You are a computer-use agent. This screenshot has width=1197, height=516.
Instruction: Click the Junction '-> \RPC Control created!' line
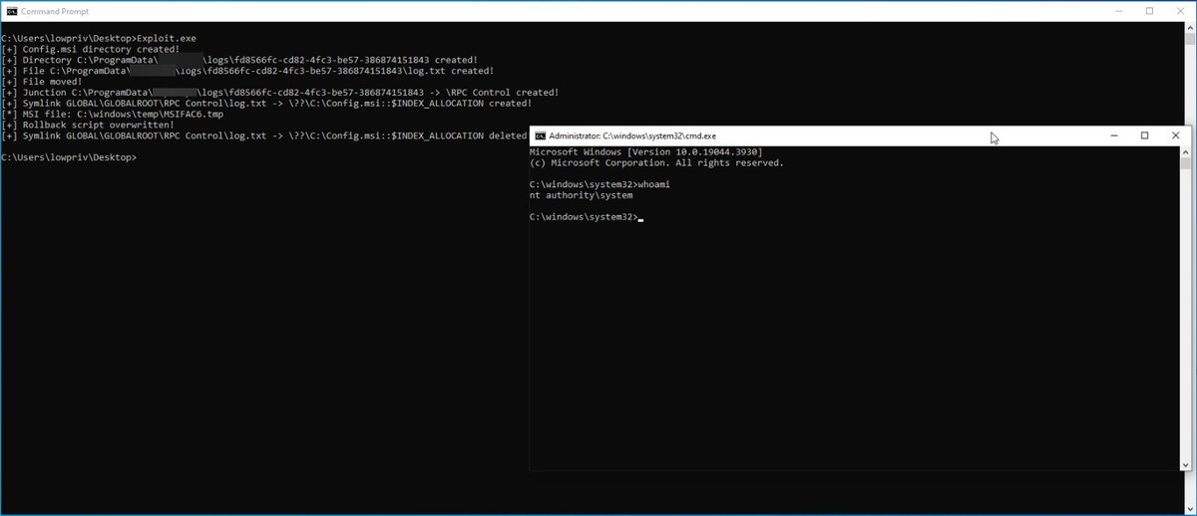(280, 93)
